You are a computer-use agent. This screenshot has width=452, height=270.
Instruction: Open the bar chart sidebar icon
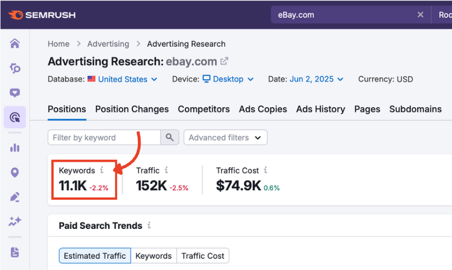click(x=15, y=148)
